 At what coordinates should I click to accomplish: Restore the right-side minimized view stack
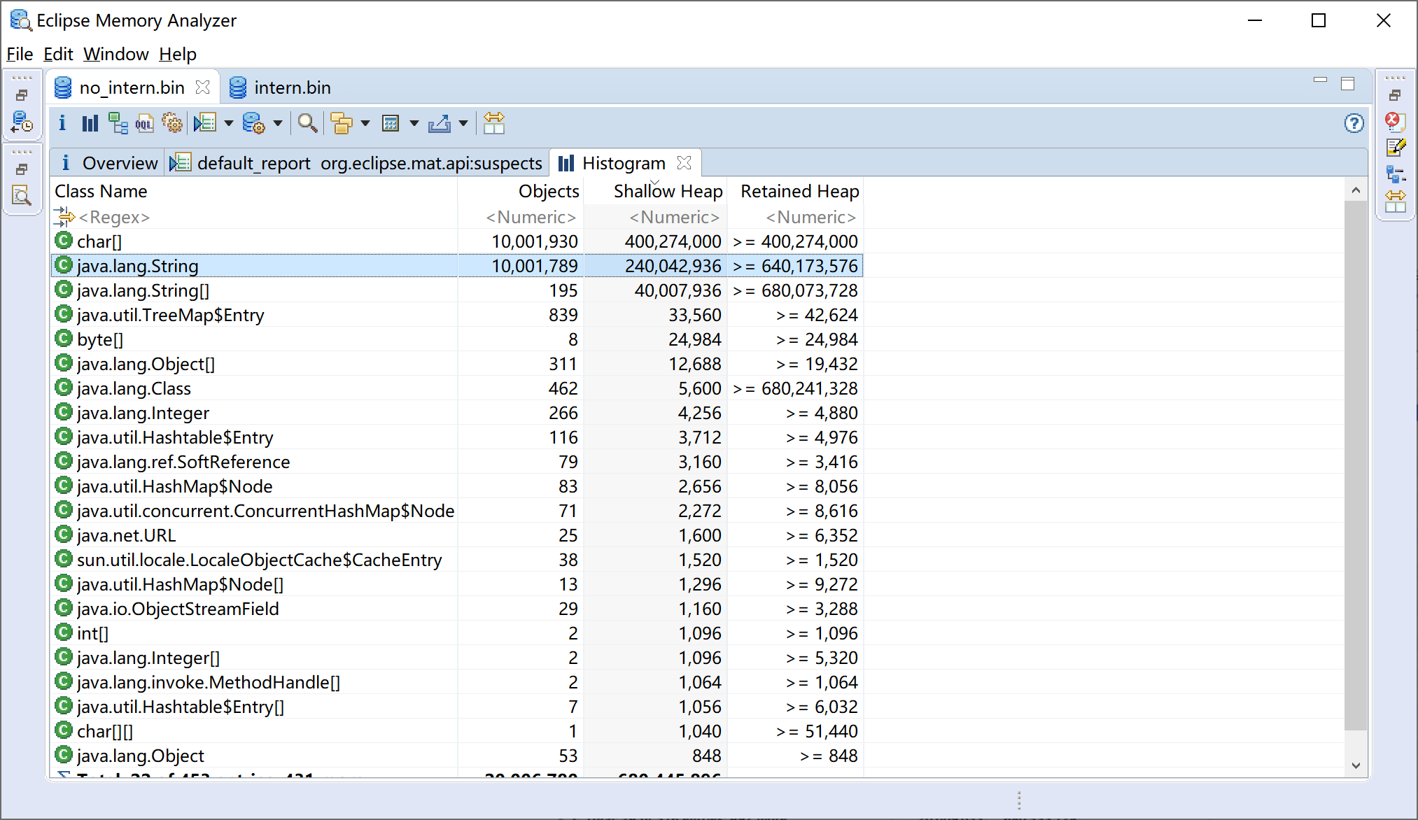(x=1395, y=95)
